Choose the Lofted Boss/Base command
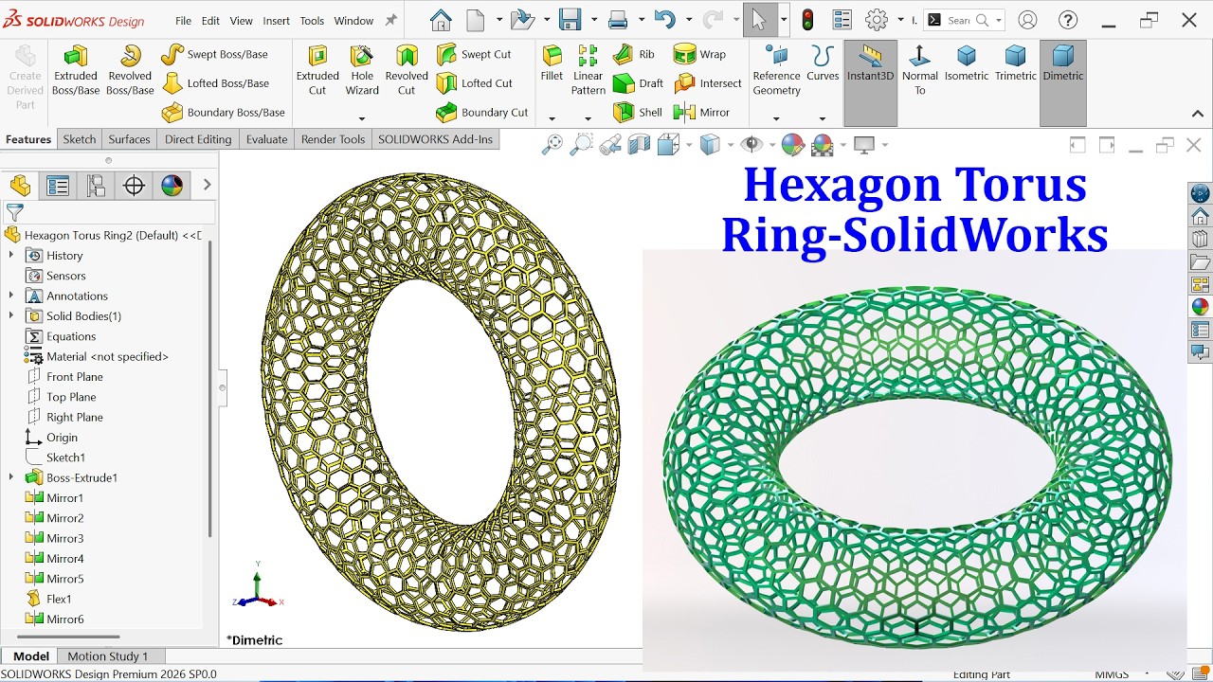The image size is (1213, 682). click(x=215, y=83)
